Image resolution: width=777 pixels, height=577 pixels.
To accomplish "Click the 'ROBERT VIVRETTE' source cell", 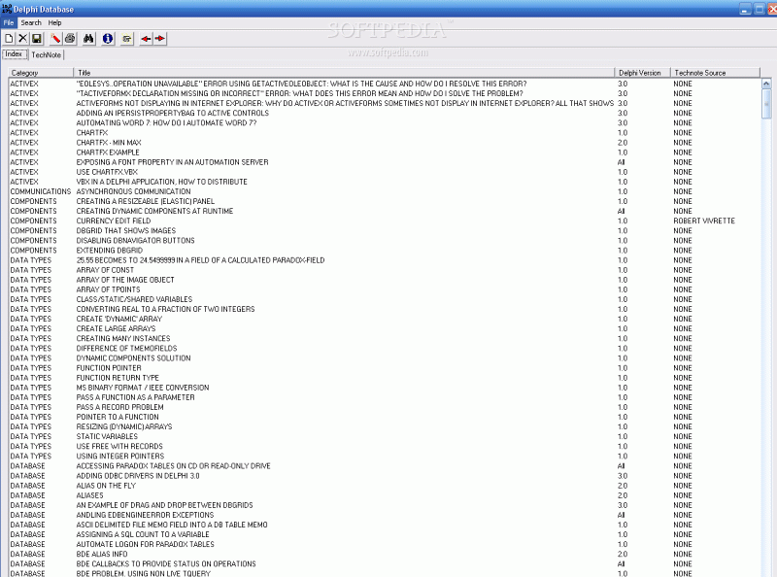I will 703,221.
